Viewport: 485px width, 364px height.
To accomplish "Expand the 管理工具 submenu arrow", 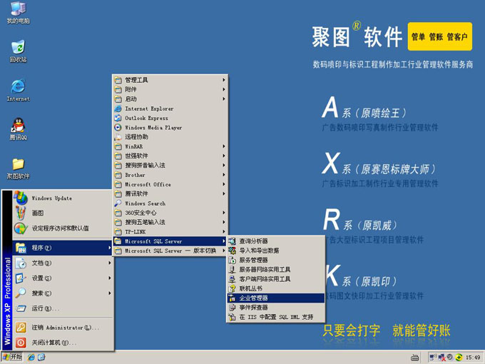I will point(224,80).
